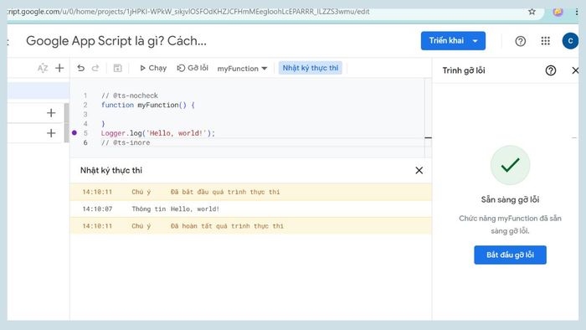The image size is (586, 330).
Task: Click Bắt đầu gỡ lỗi button
Action: tap(510, 255)
